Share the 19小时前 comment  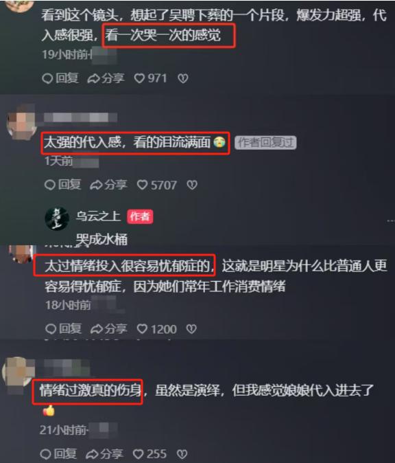point(106,78)
